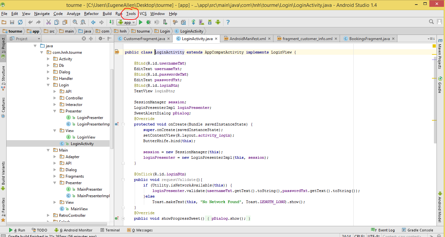Click the Cut scissors icon
This screenshot has width=445, height=237.
[48, 22]
